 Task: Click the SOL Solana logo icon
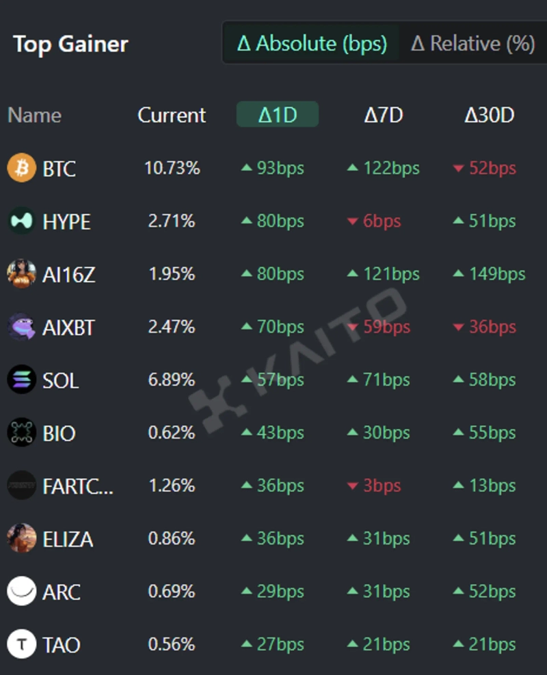point(21,380)
